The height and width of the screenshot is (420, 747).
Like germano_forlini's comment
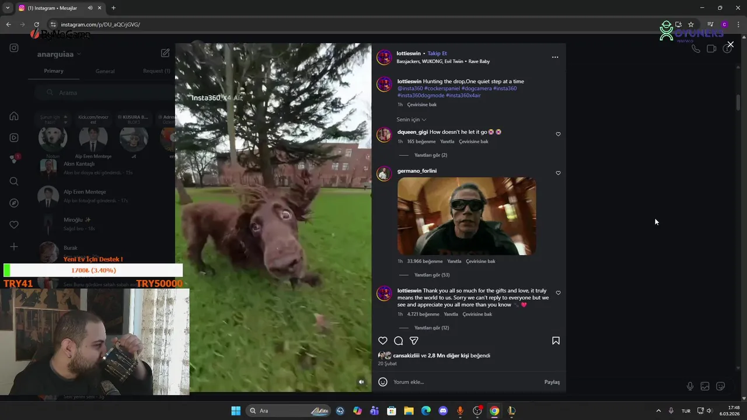click(558, 173)
